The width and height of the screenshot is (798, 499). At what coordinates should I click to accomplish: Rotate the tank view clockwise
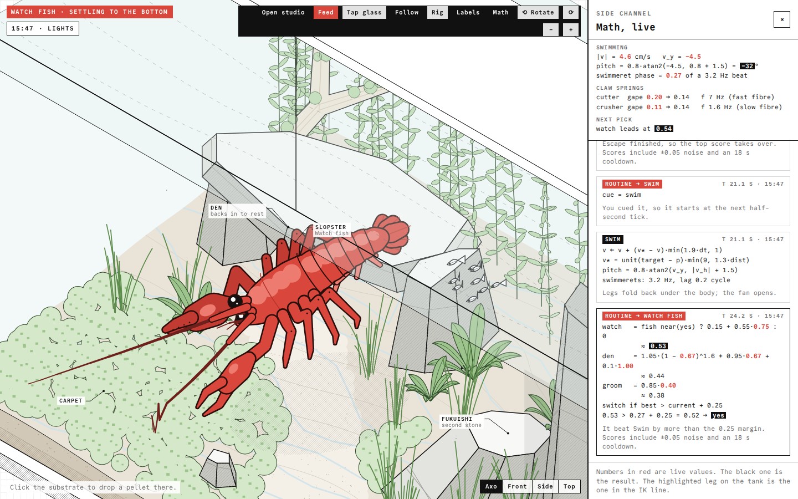tap(571, 12)
